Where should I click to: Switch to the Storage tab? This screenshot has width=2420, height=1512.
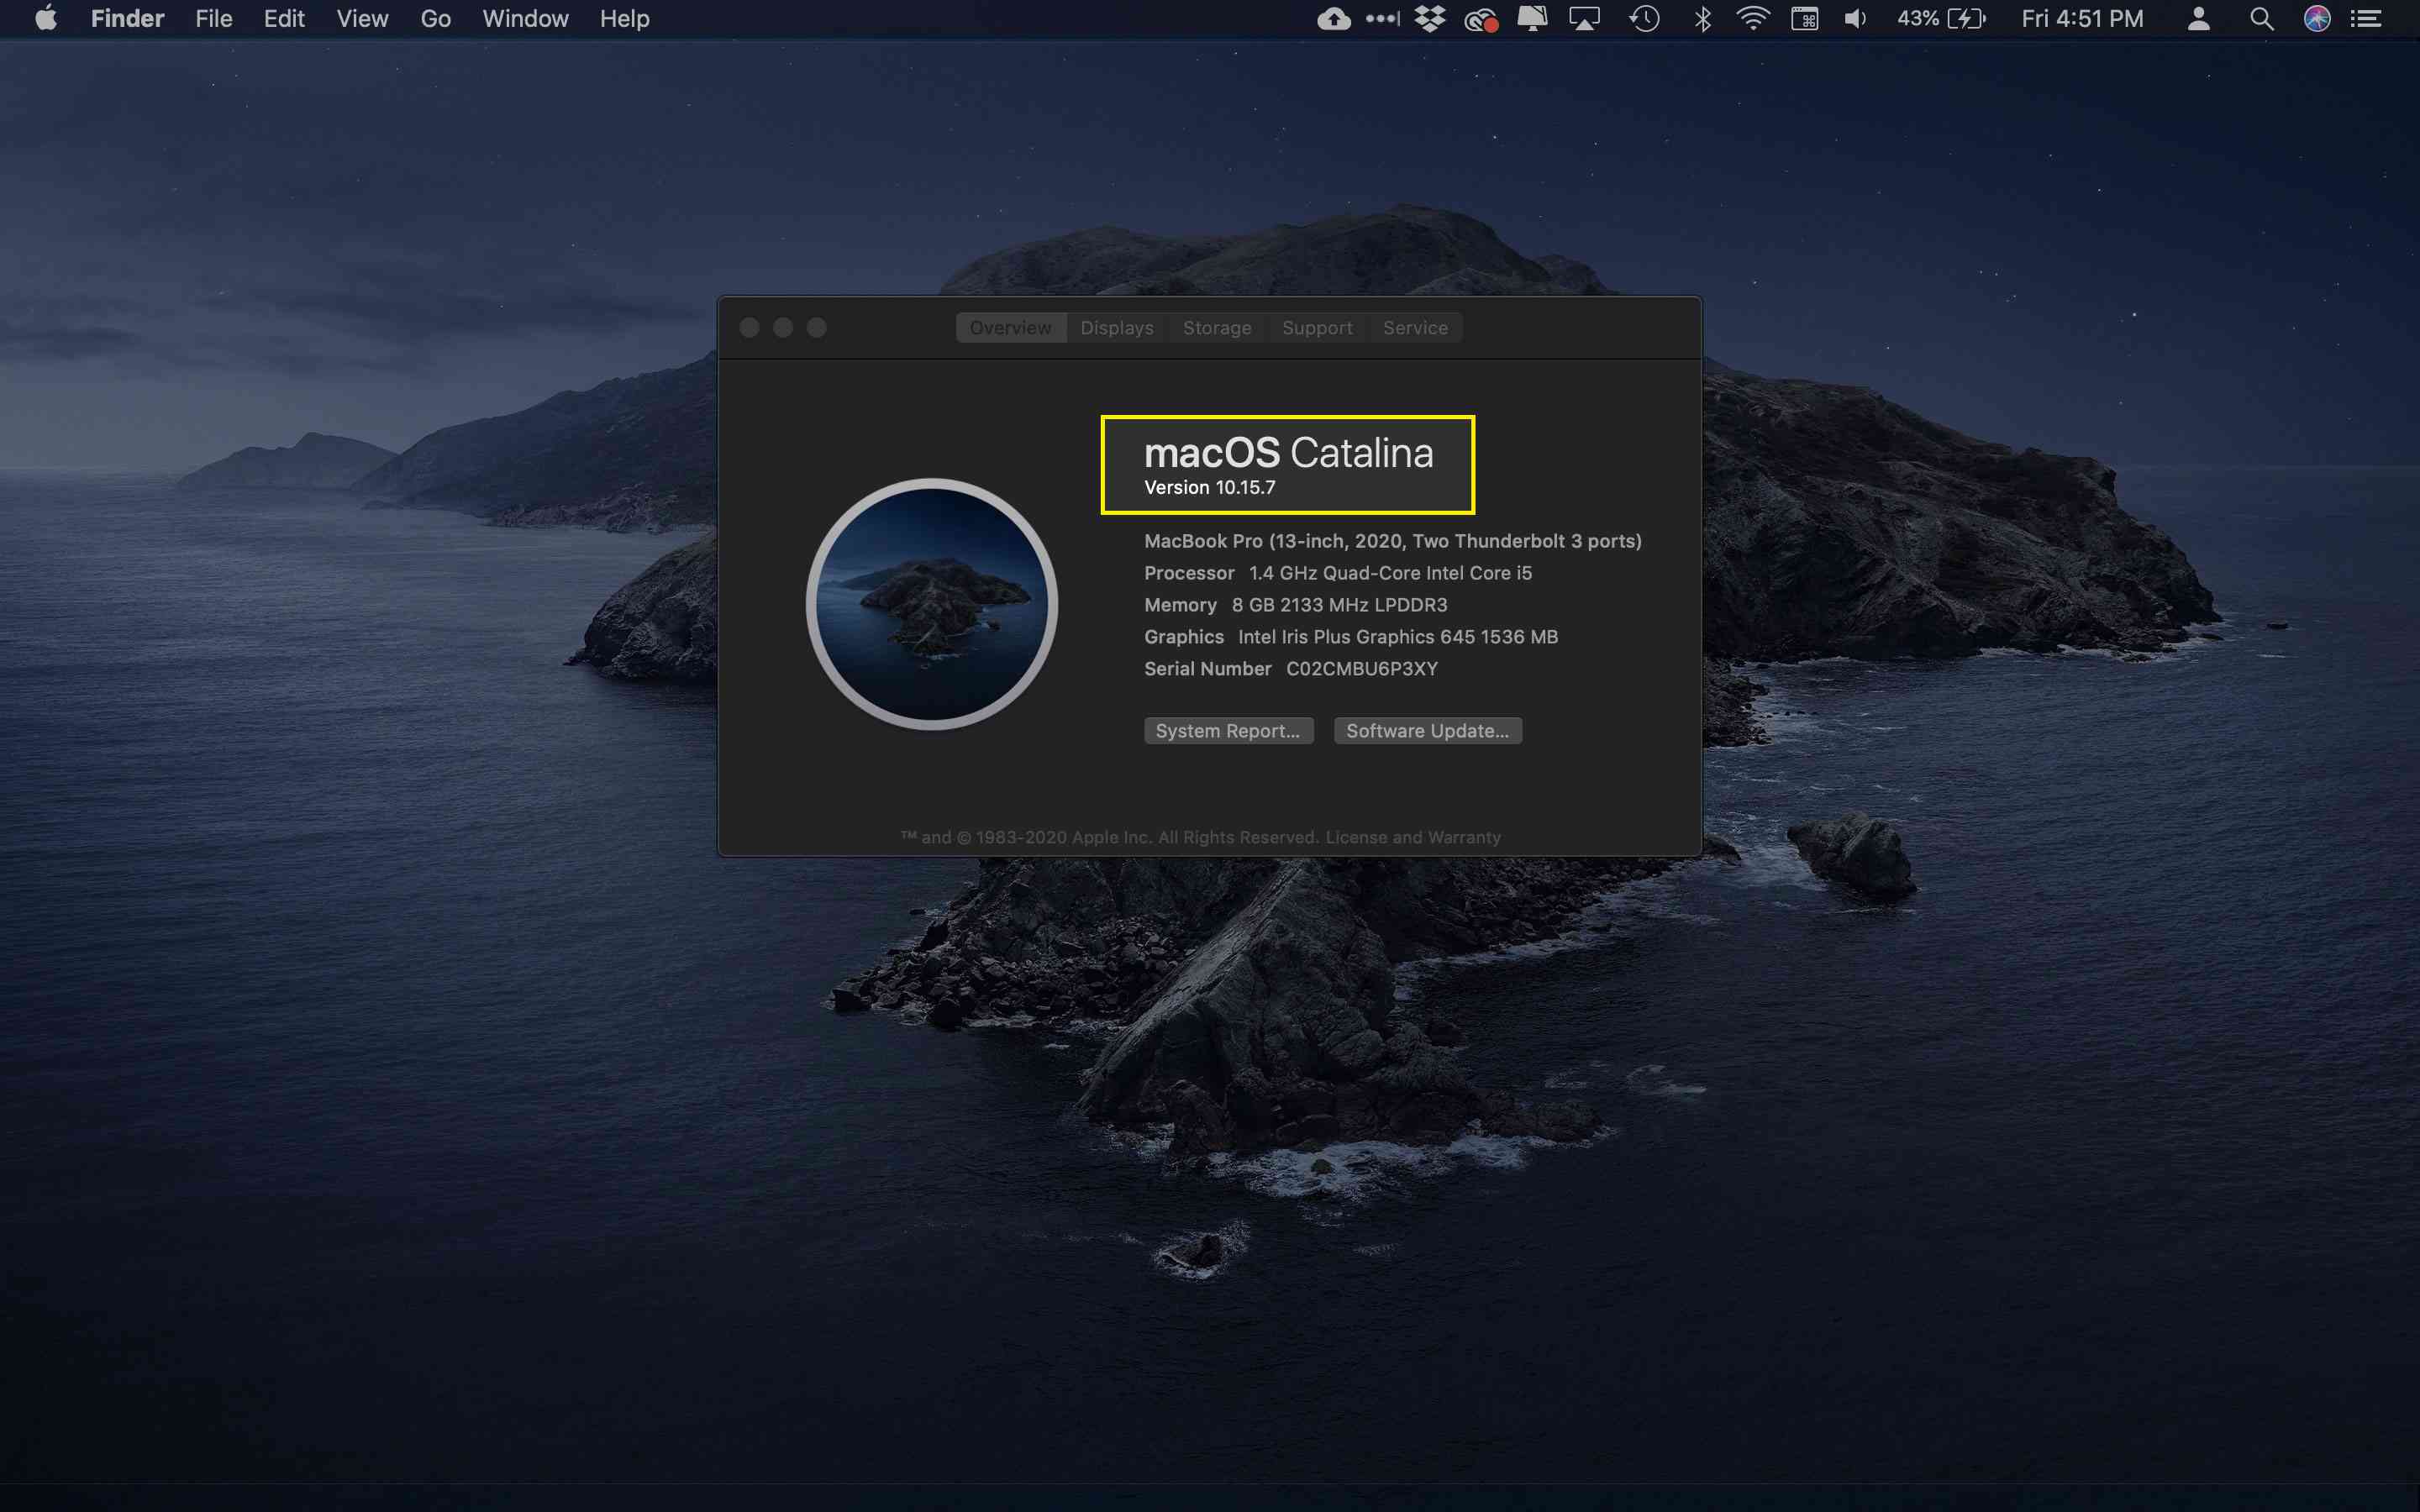click(1216, 326)
